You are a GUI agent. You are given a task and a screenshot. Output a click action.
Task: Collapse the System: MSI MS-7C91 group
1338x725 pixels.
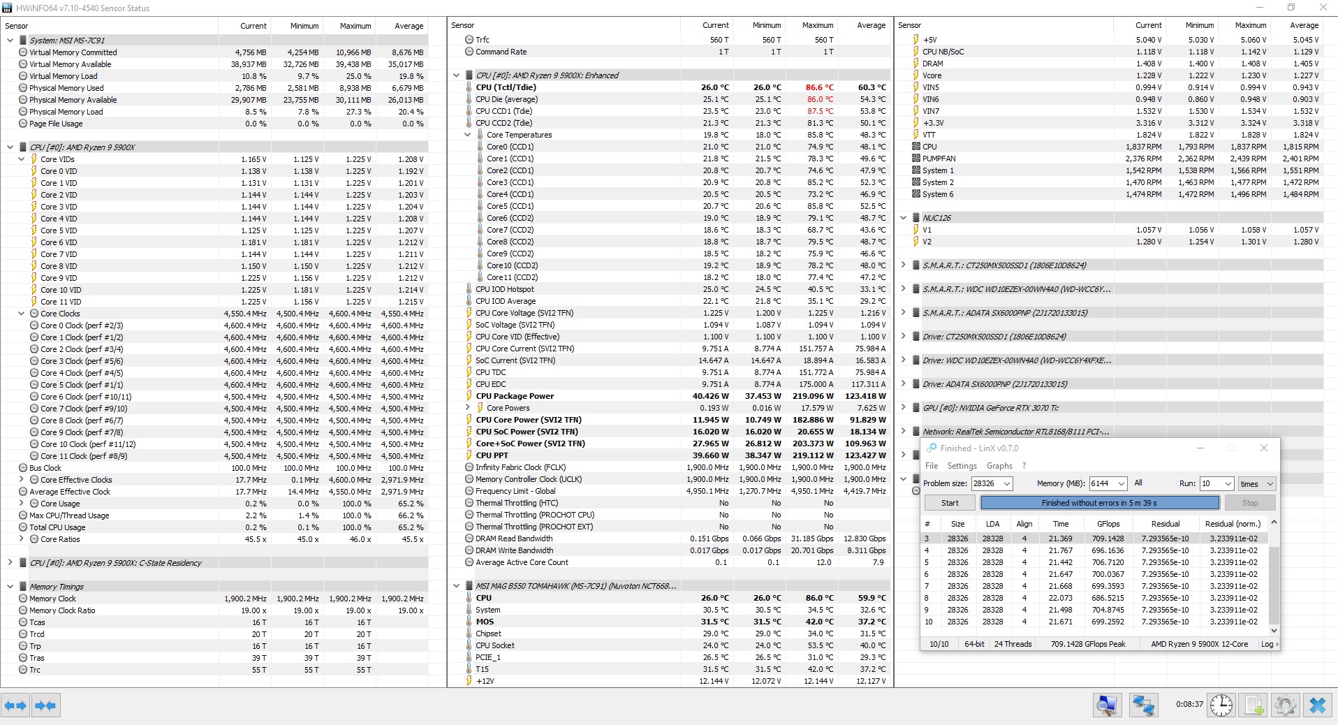pyautogui.click(x=10, y=41)
